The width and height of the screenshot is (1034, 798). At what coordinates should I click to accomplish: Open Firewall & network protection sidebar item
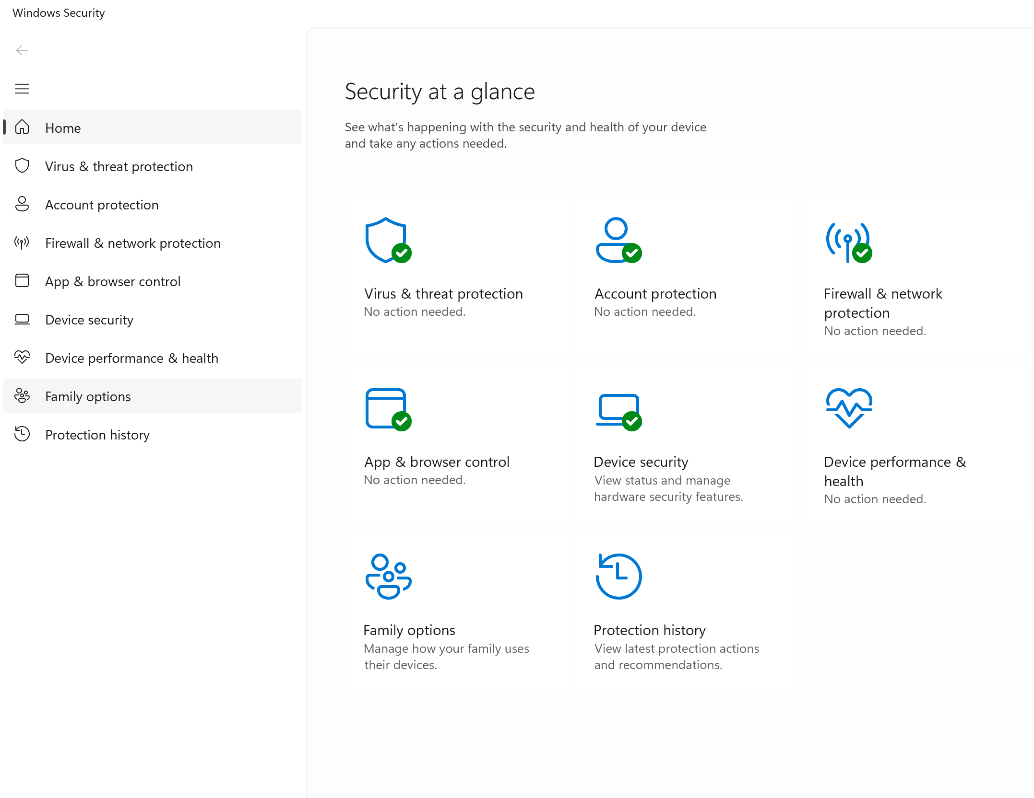[132, 243]
